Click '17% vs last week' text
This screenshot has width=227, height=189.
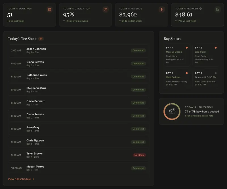[186, 21]
